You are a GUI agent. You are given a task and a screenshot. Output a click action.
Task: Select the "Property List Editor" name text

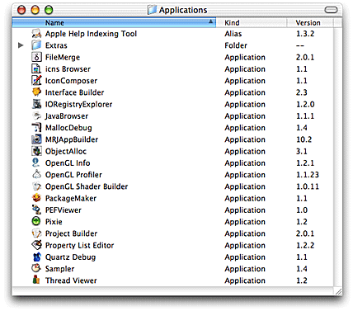click(x=79, y=245)
